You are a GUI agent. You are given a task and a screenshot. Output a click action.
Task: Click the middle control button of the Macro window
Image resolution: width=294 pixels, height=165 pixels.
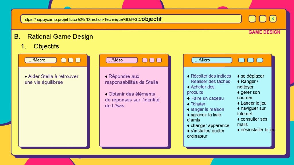[71, 60]
